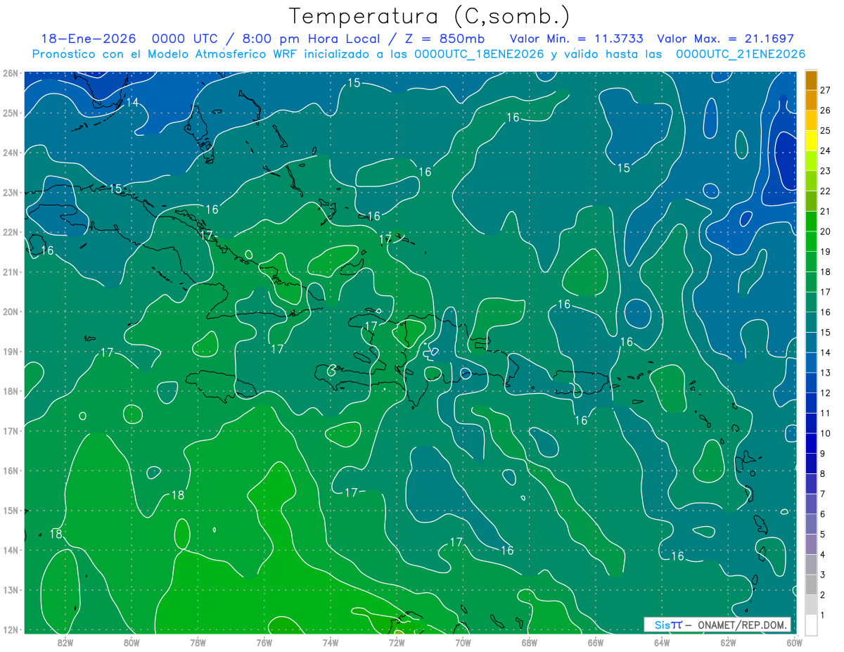Click the "12" label on the color scale
The image size is (844, 652).
(826, 392)
